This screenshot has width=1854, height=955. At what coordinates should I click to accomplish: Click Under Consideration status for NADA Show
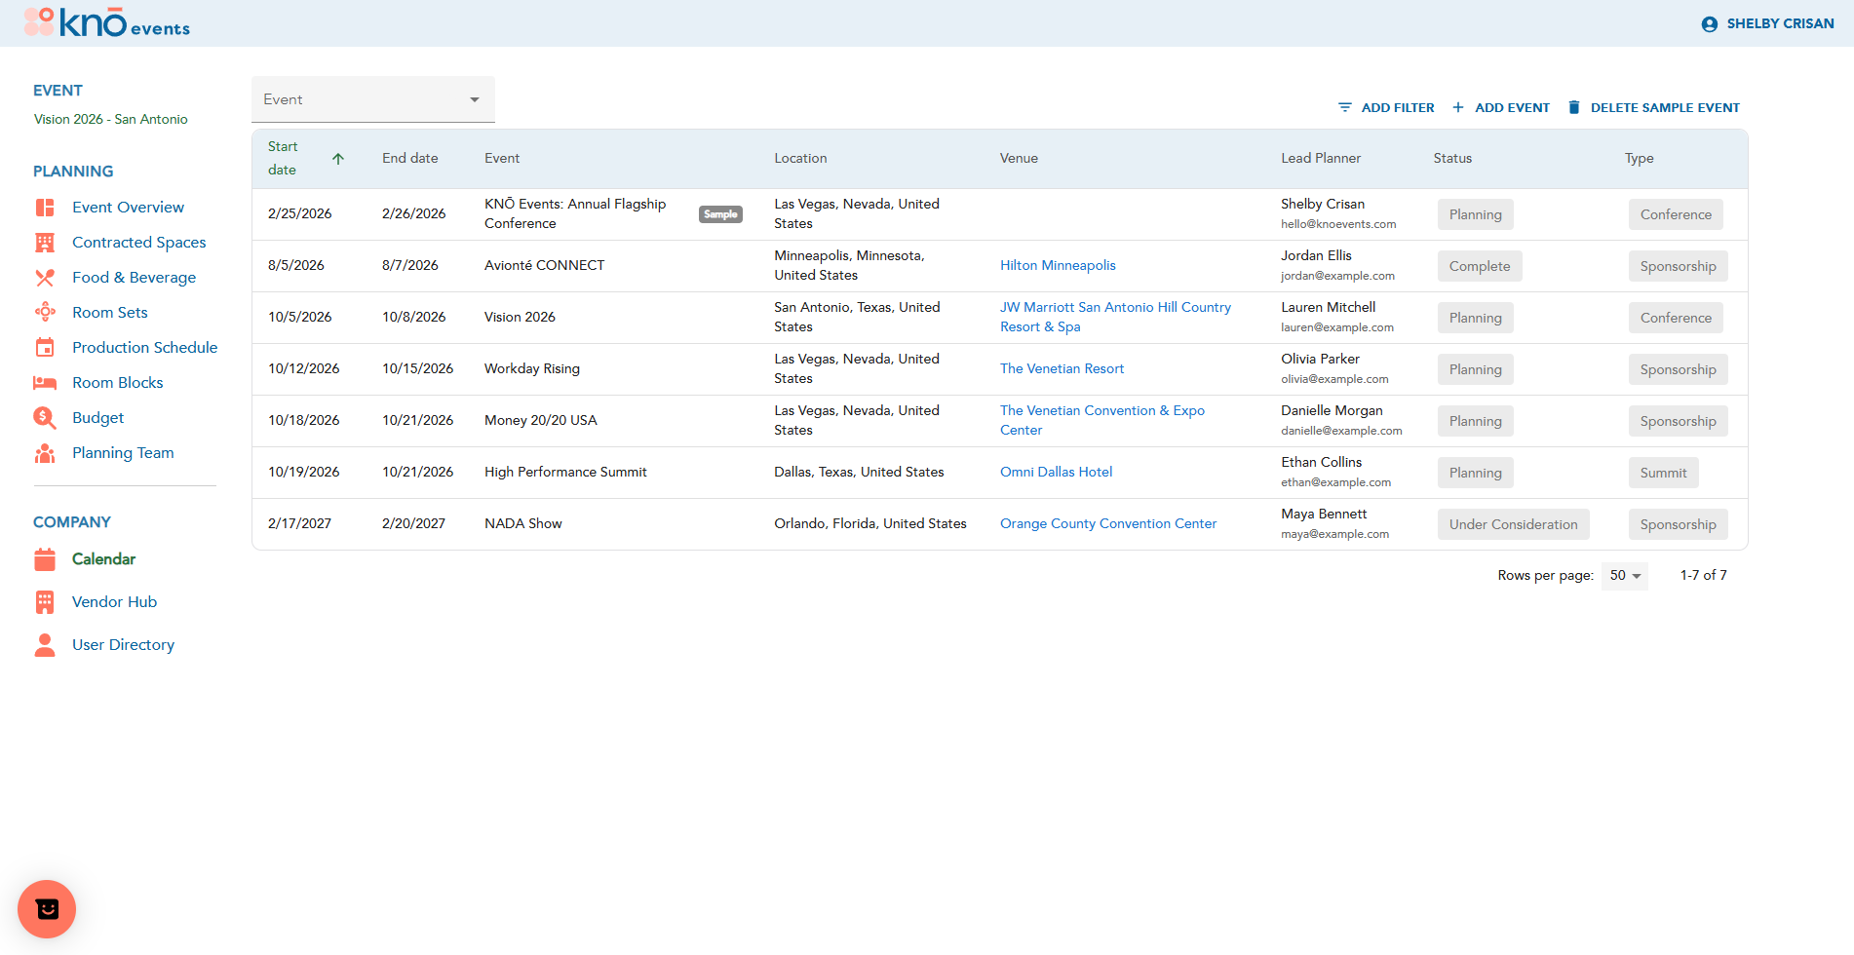pyautogui.click(x=1513, y=525)
